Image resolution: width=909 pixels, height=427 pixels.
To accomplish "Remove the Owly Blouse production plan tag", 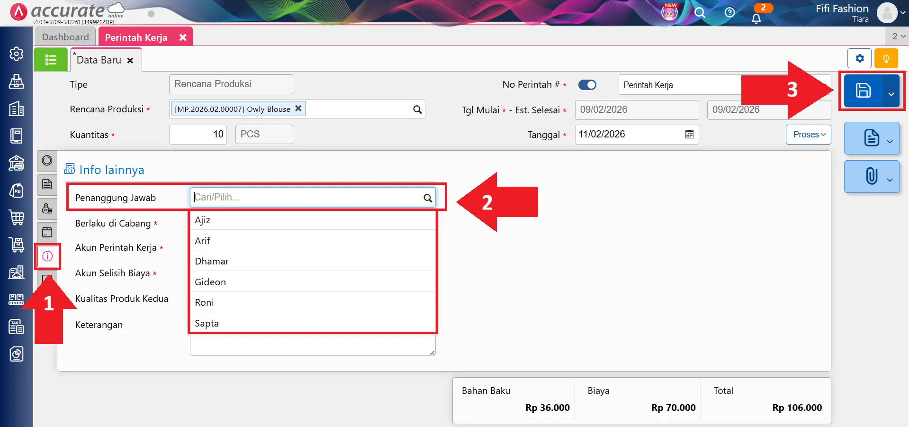I will (298, 109).
